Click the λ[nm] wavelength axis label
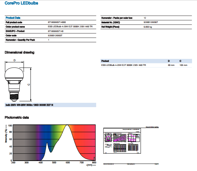The image size is (197, 171). [x=89, y=165]
